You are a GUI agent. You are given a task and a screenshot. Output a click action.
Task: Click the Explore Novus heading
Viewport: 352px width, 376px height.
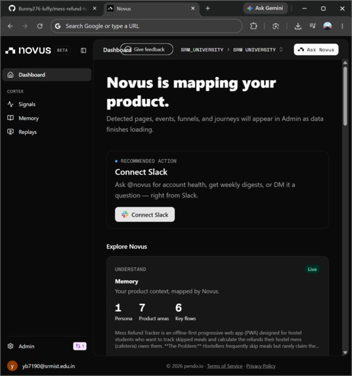(127, 247)
